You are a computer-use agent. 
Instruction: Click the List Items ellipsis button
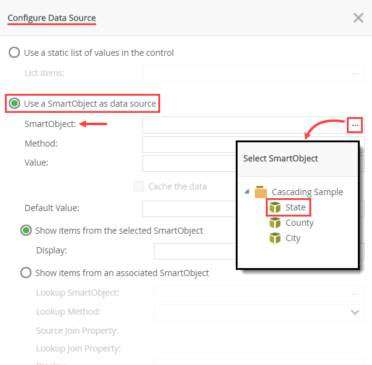(355, 74)
